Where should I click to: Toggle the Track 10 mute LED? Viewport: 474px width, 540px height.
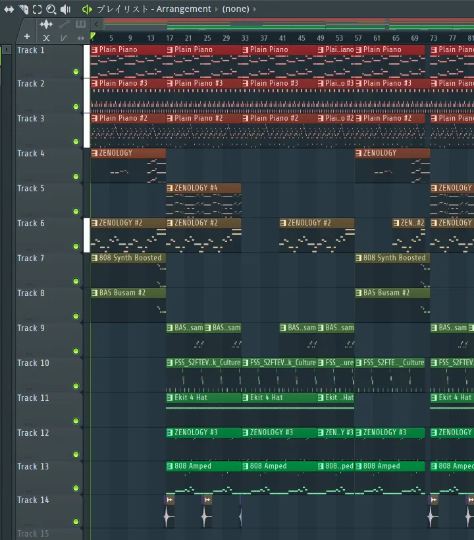tap(76, 386)
